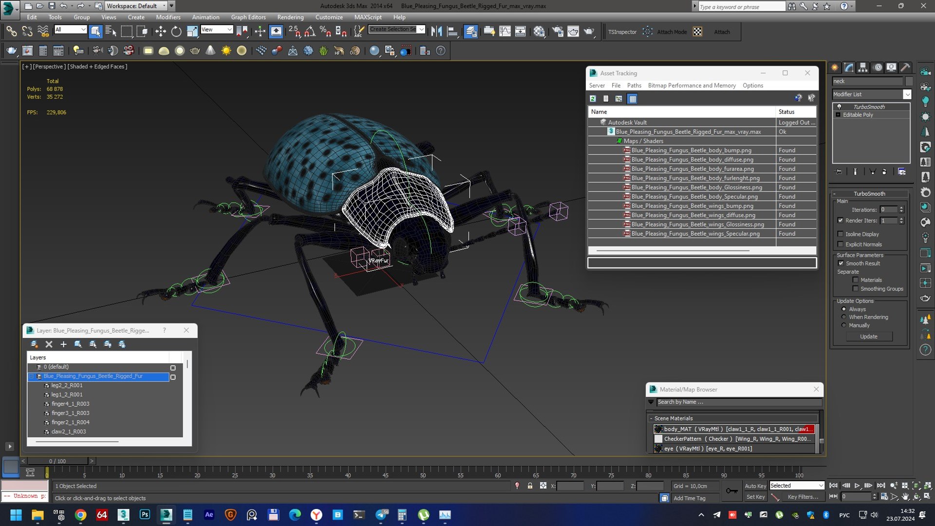Click the Select Object arrow tool

point(95,32)
